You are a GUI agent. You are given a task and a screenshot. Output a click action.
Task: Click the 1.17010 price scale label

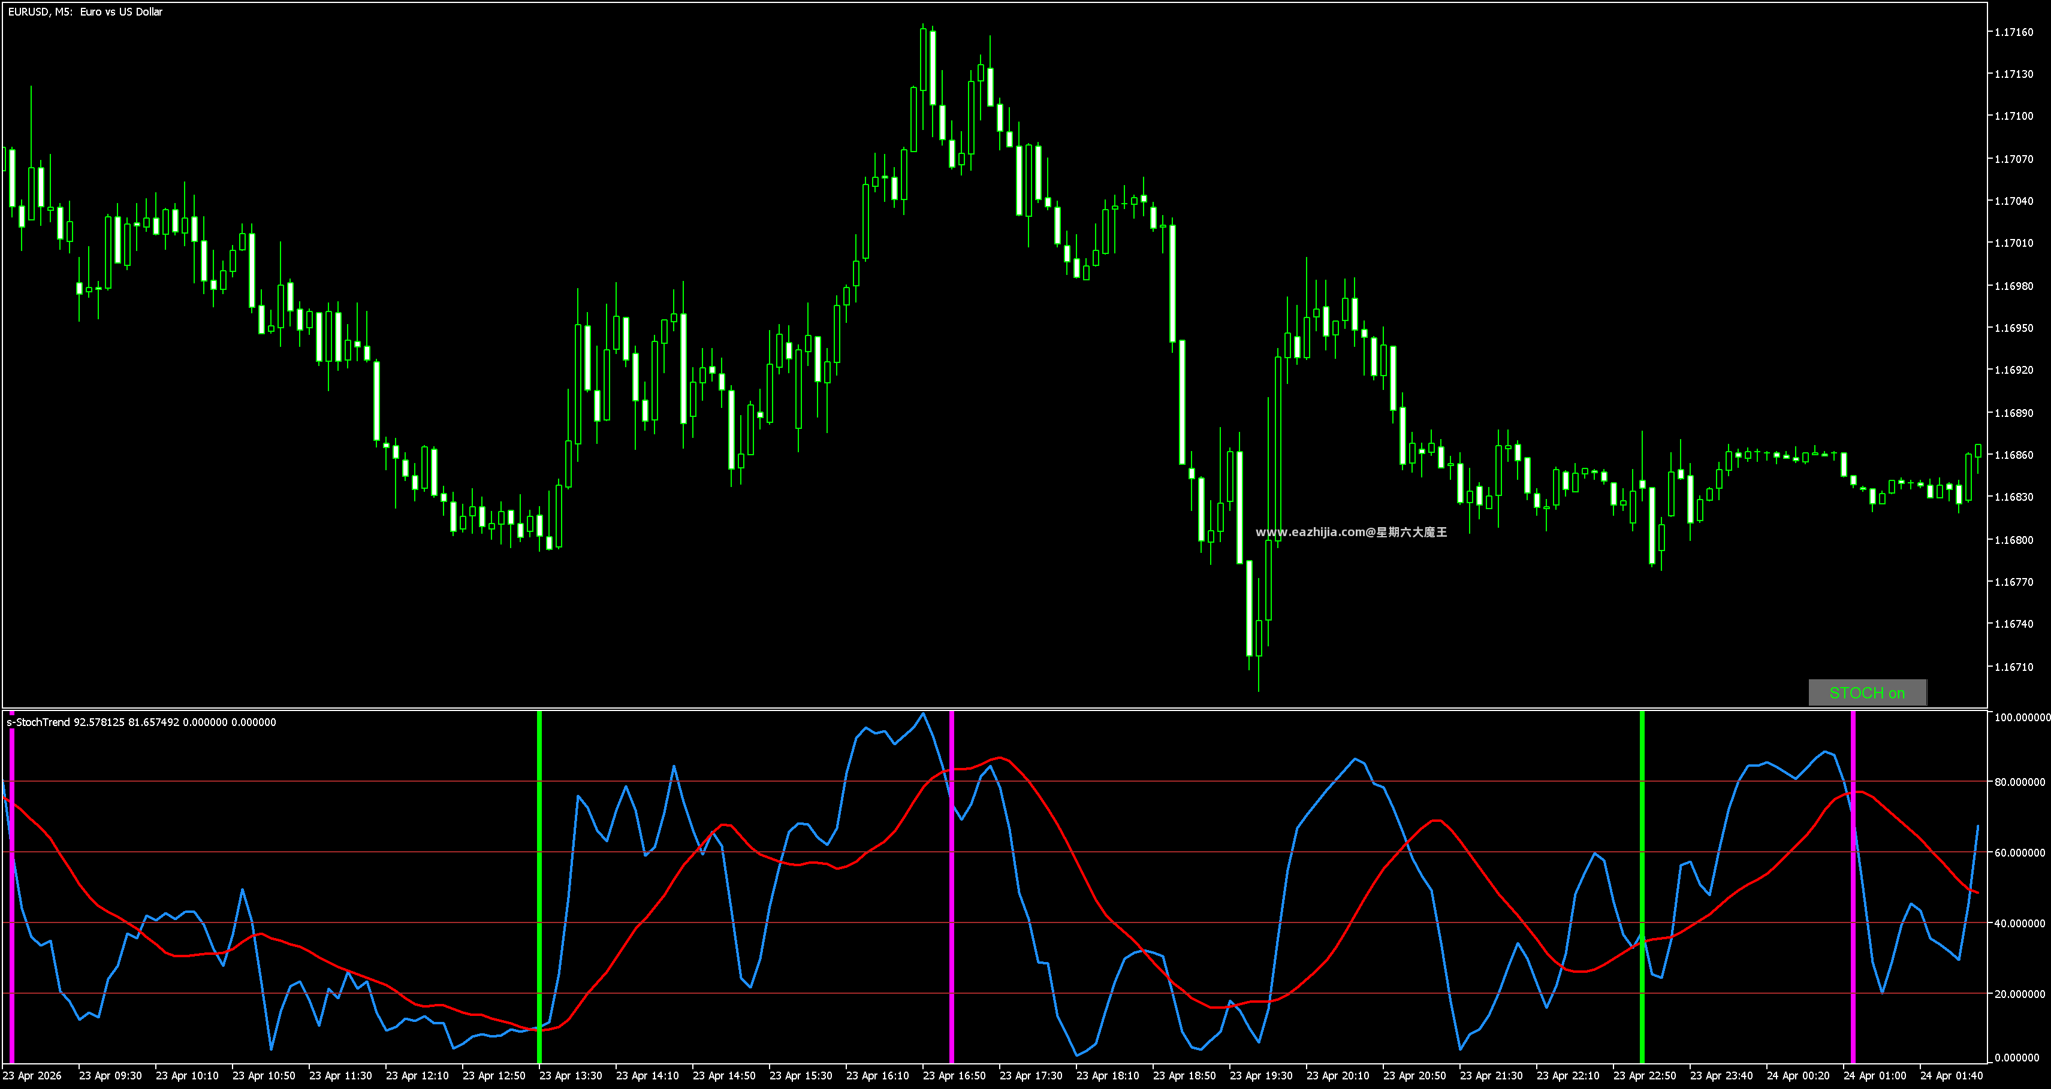tap(2014, 243)
